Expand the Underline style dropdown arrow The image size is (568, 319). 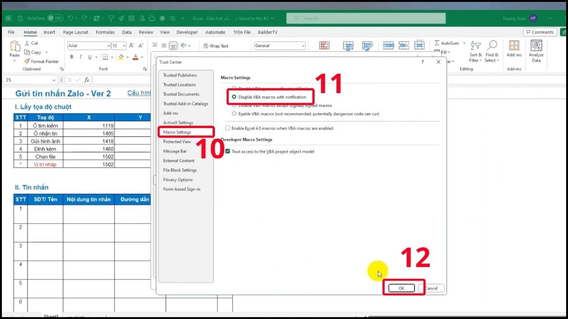click(x=96, y=57)
